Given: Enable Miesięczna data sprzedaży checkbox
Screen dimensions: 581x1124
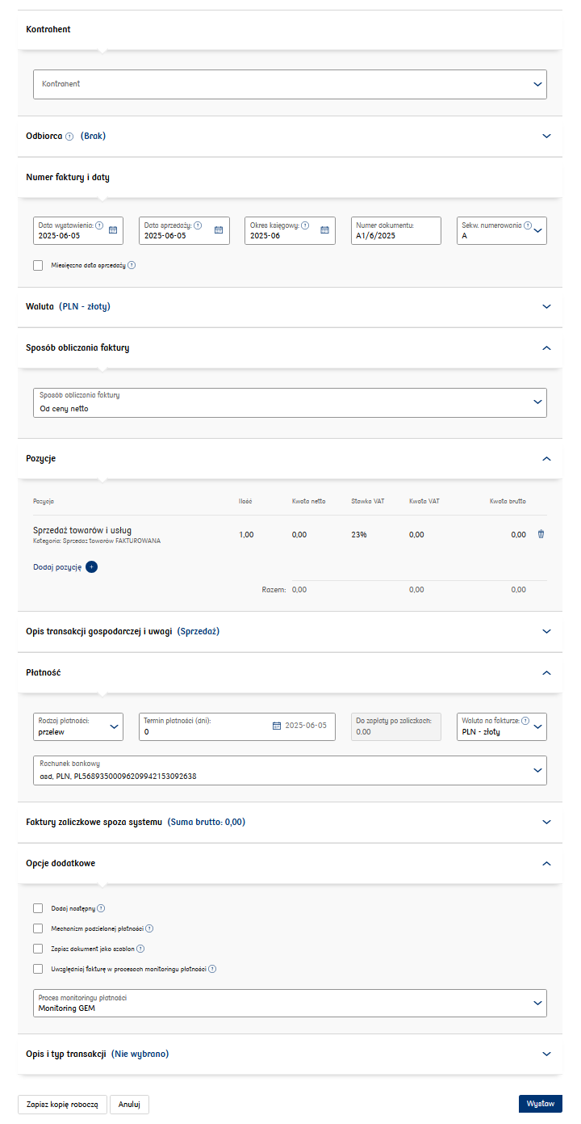Looking at the screenshot, I should (x=38, y=265).
